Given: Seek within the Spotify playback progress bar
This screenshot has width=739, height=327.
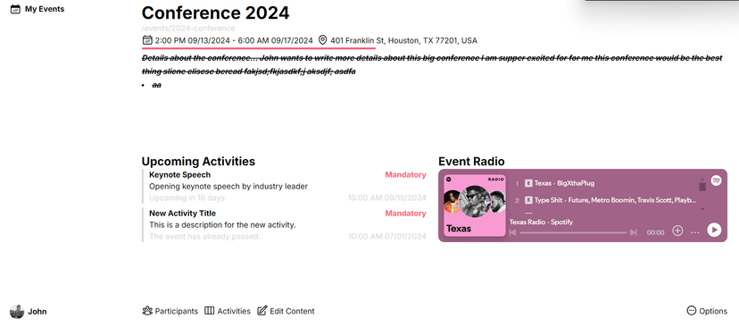Looking at the screenshot, I should tap(573, 232).
